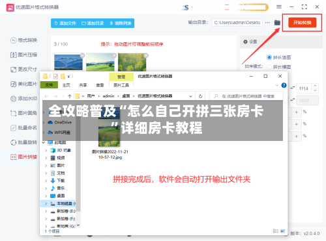Click the 清除列表 button

click(x=121, y=23)
